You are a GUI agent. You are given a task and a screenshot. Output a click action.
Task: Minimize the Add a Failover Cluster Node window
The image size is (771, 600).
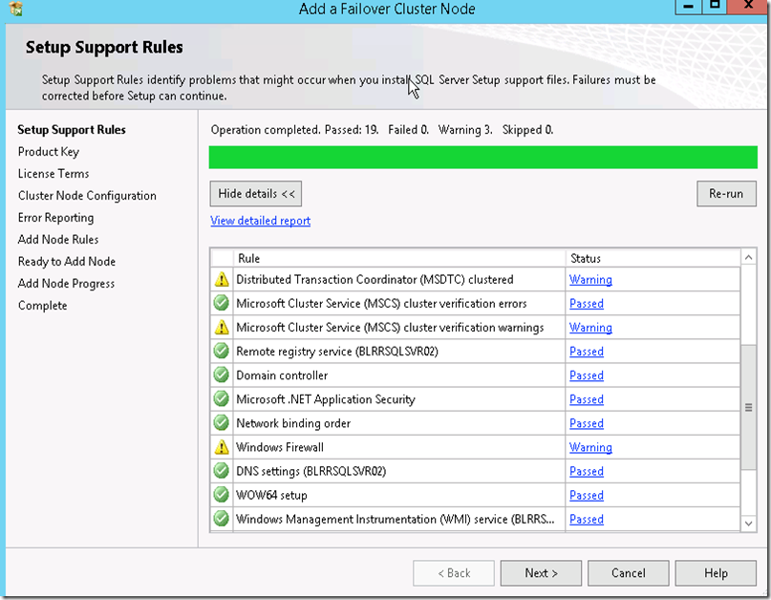coord(688,7)
